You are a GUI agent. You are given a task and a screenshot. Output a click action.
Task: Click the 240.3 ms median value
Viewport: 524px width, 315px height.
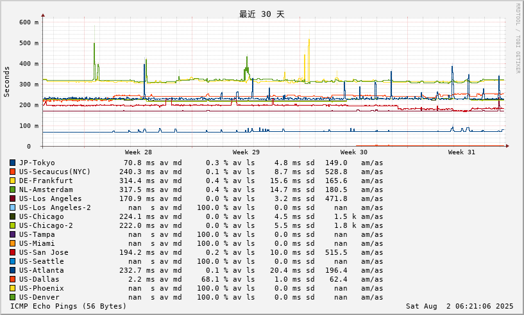pyautogui.click(x=137, y=172)
